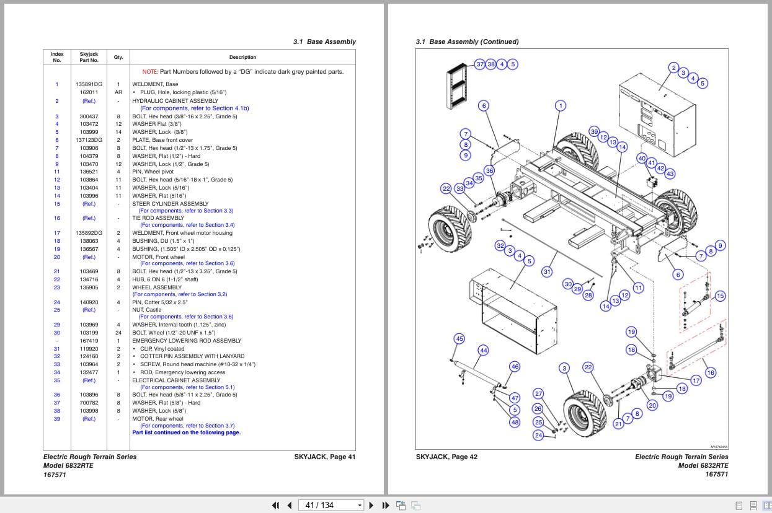Jump to the first page of the document
Screen dimensions: 772x513
pos(276,506)
